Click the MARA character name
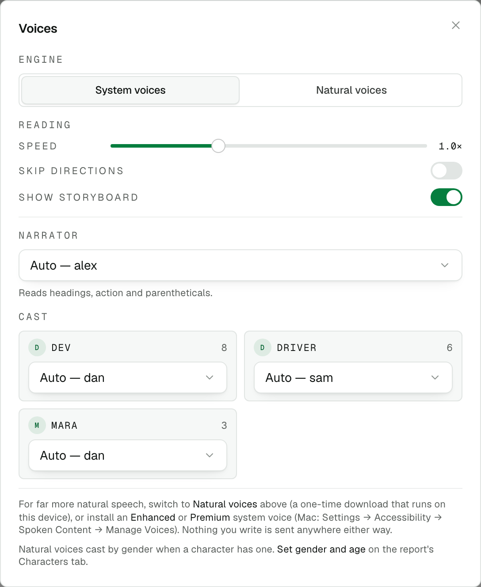The height and width of the screenshot is (587, 481). click(65, 426)
